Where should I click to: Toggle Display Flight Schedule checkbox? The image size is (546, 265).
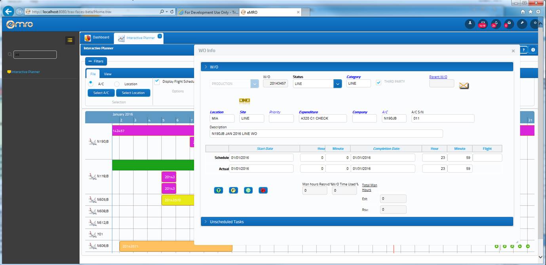coord(157,82)
